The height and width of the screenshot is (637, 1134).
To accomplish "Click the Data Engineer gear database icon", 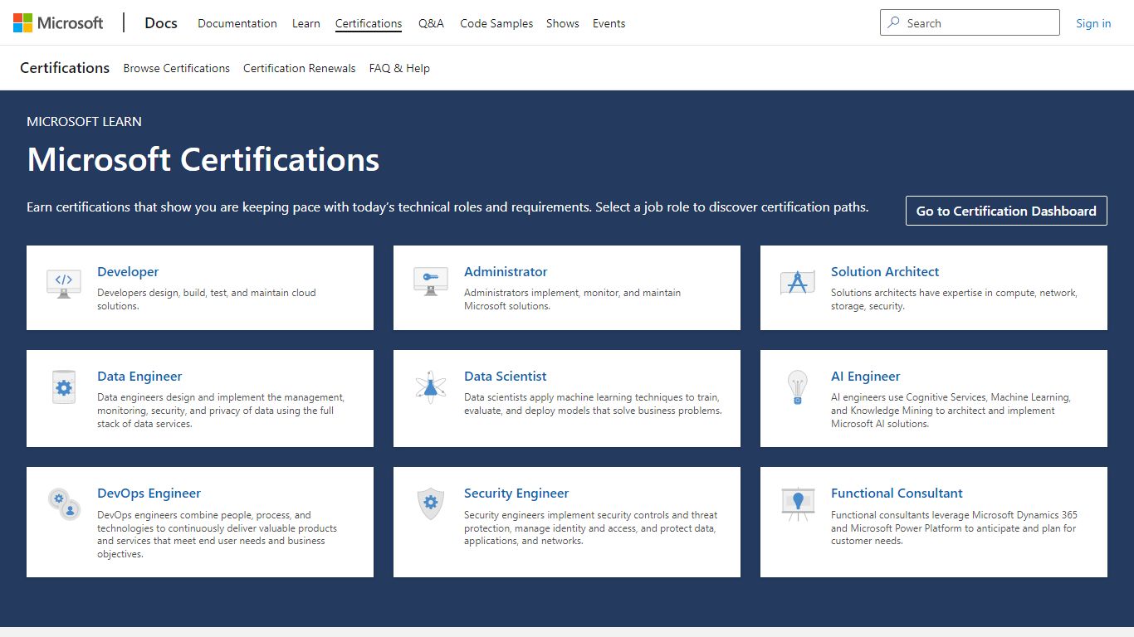I will coord(64,387).
